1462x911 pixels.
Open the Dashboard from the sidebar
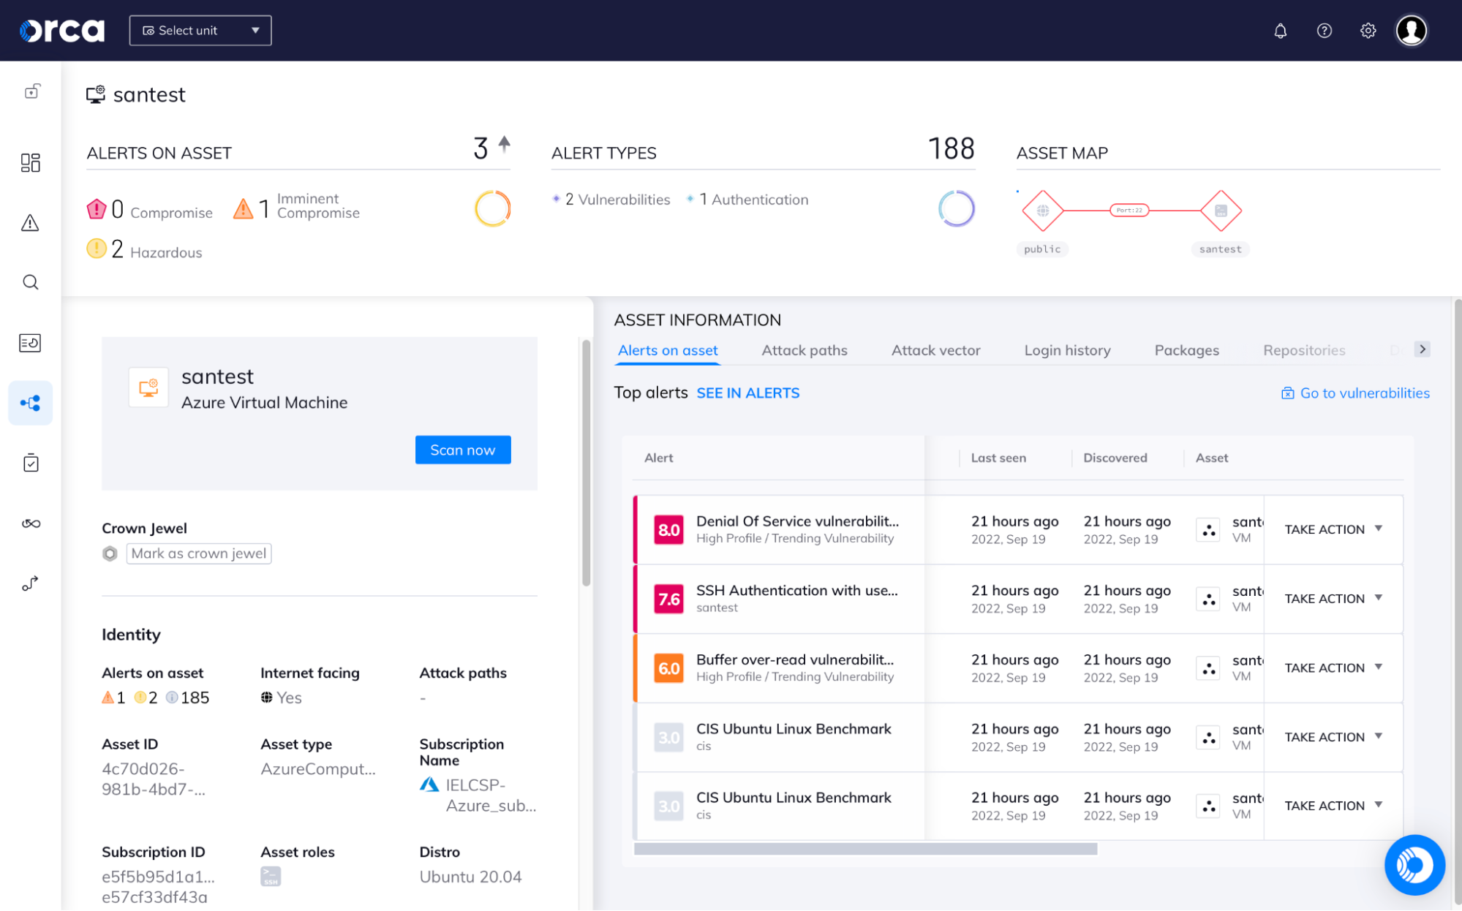(x=30, y=162)
